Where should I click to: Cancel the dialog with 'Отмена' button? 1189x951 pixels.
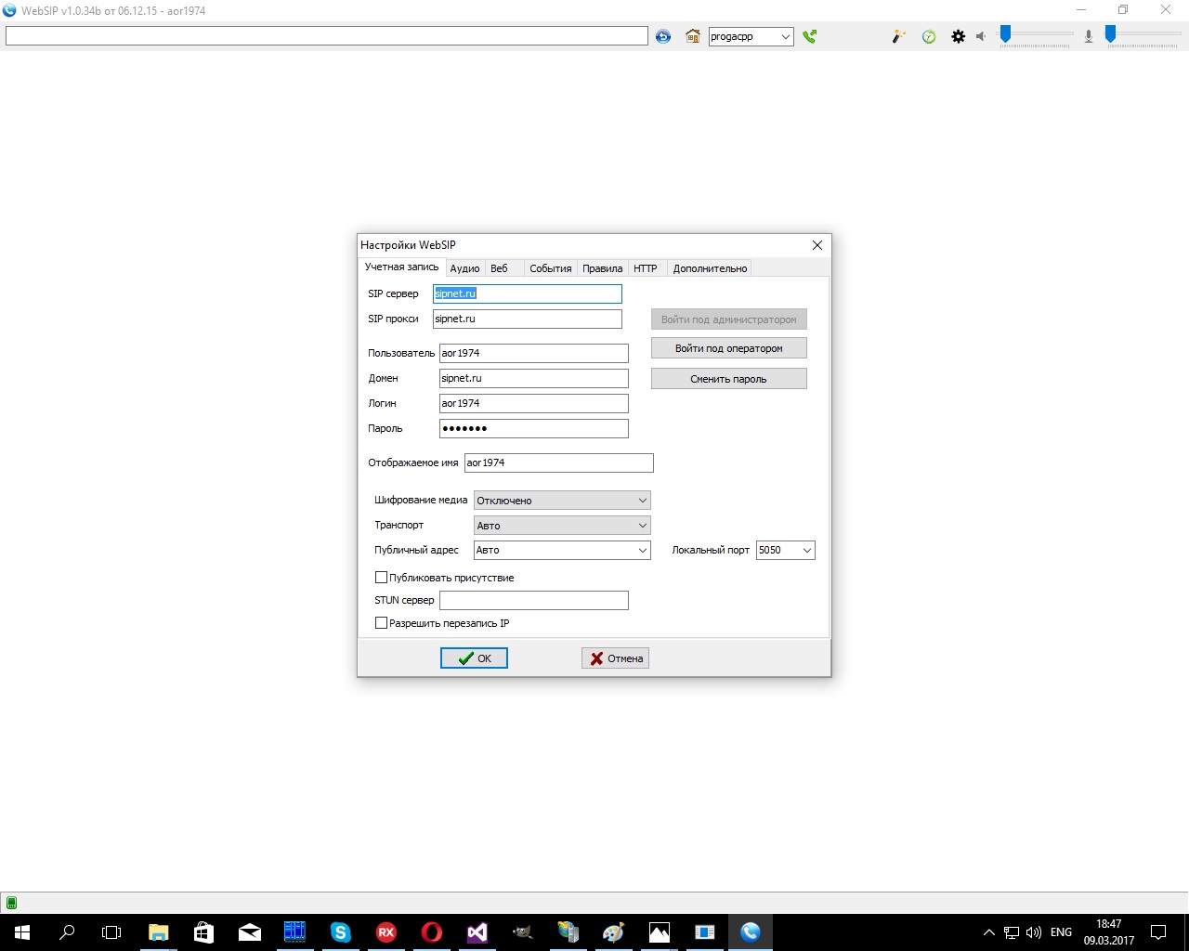coord(615,658)
